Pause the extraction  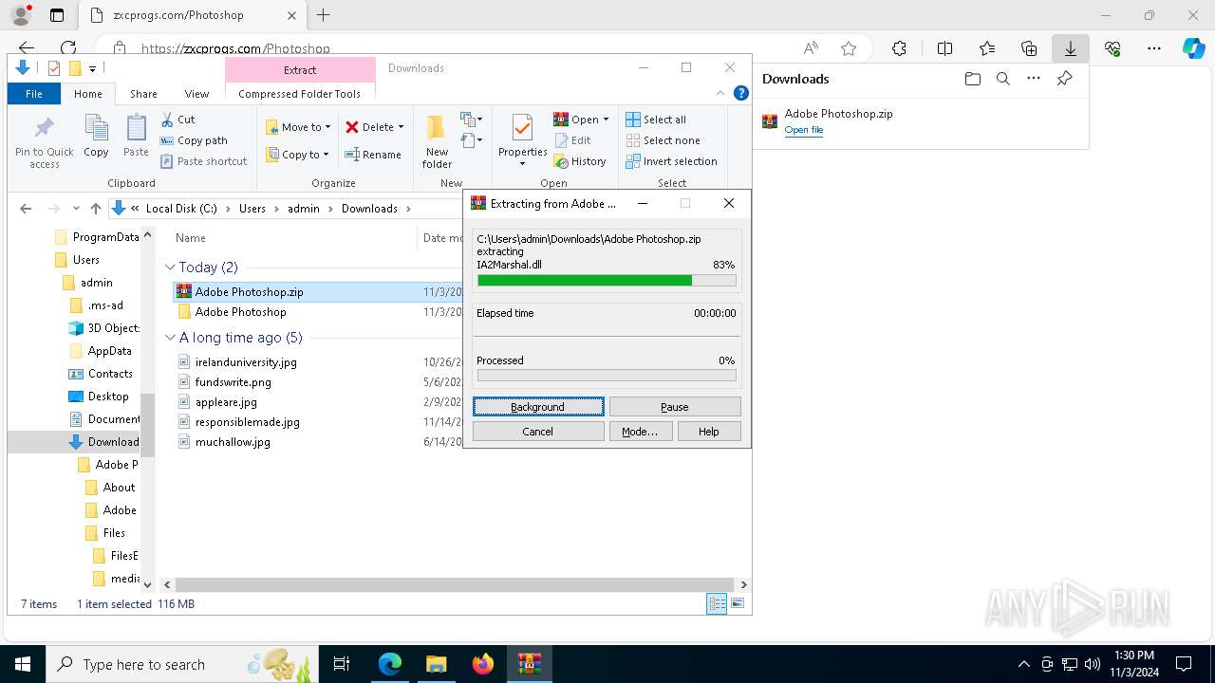[x=675, y=406]
